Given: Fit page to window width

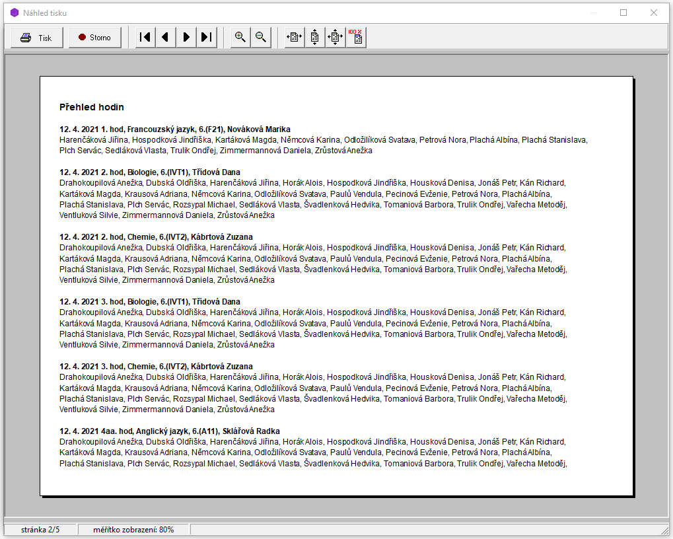Looking at the screenshot, I should click(294, 38).
